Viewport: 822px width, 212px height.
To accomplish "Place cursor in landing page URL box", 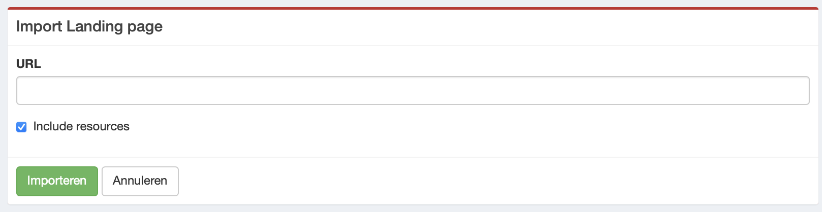I will point(413,91).
